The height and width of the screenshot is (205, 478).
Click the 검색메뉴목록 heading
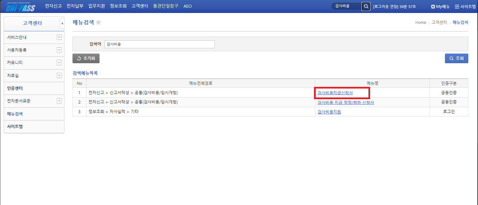coord(85,73)
